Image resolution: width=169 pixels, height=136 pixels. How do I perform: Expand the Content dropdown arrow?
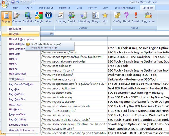17,24
